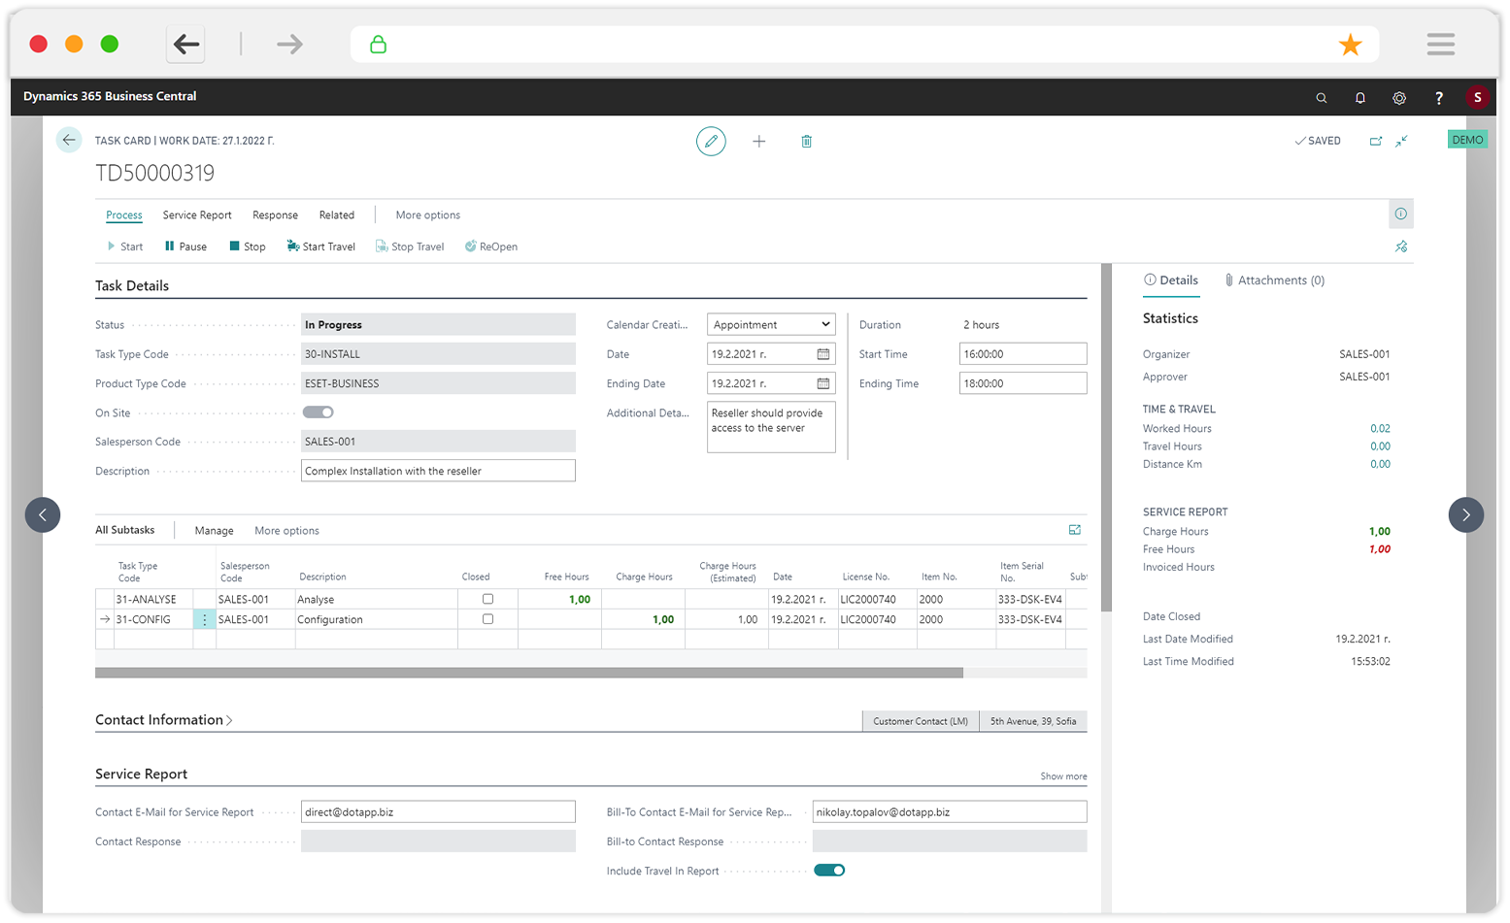Click the plus icon to add new task
This screenshot has height=923, width=1510.
[759, 142]
